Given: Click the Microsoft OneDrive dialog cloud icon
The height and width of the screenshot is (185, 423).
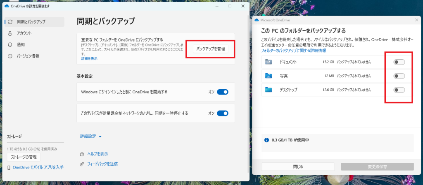Looking at the screenshot, I should coord(256,20).
